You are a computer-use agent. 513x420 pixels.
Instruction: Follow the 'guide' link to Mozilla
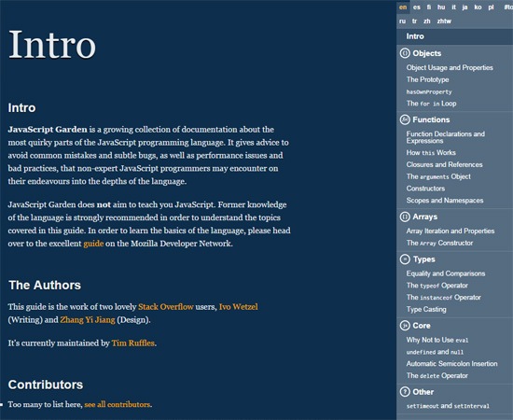click(93, 244)
